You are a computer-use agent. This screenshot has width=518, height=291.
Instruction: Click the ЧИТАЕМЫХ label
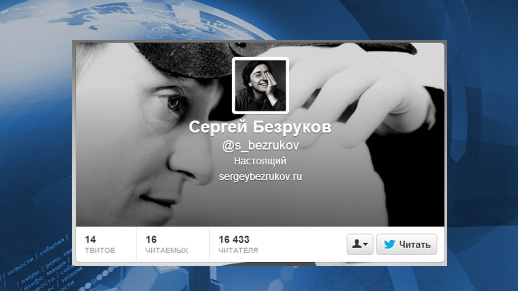pyautogui.click(x=166, y=251)
